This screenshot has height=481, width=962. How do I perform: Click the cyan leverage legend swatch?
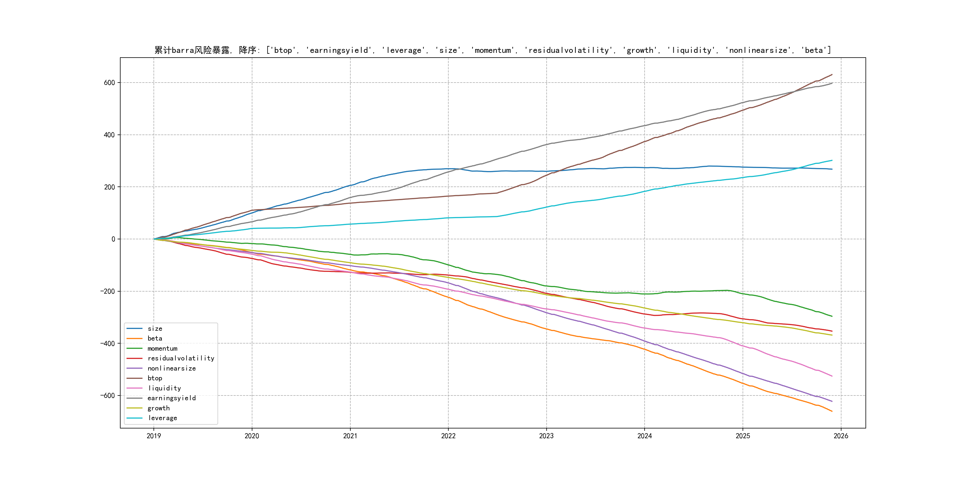[135, 418]
